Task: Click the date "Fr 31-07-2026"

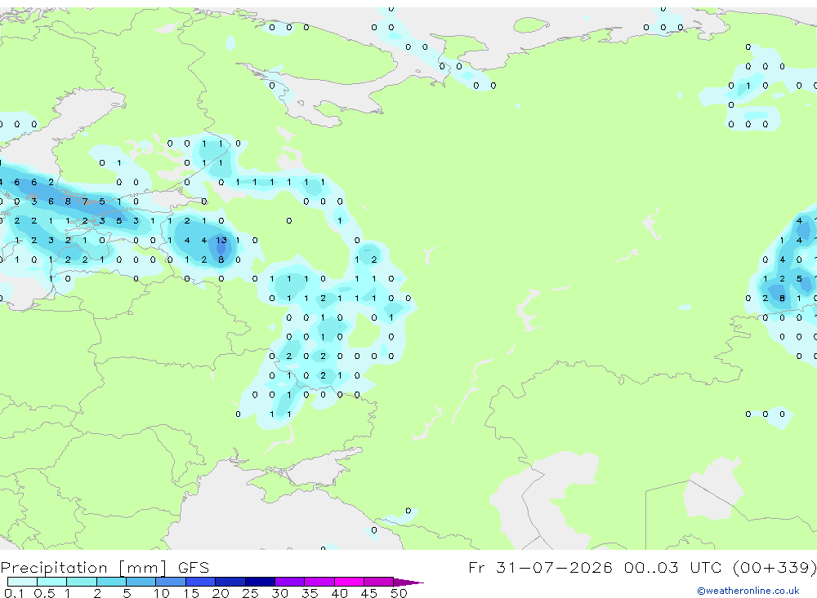Action: pyautogui.click(x=541, y=567)
